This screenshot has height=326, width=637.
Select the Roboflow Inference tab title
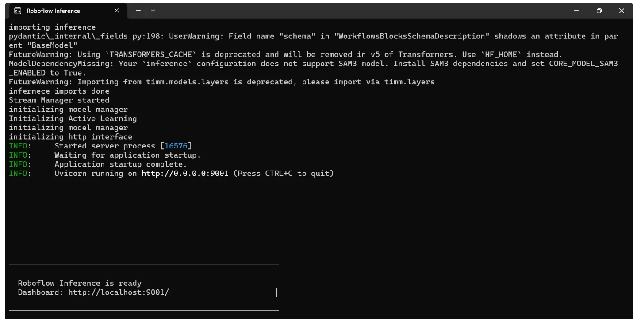pyautogui.click(x=53, y=11)
